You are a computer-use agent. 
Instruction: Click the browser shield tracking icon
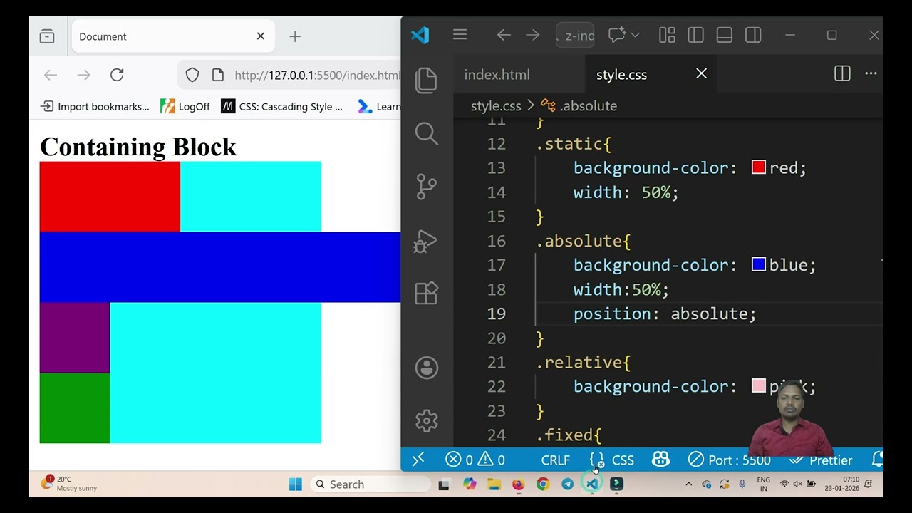192,75
